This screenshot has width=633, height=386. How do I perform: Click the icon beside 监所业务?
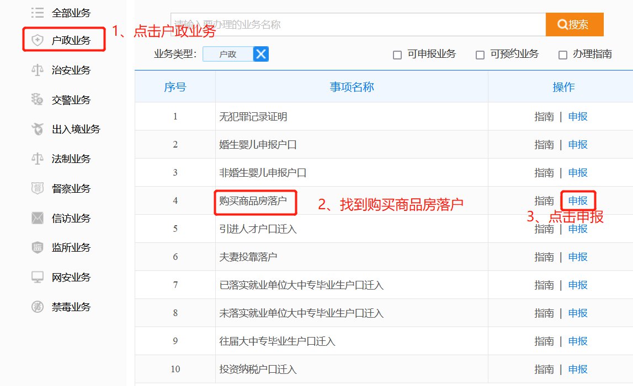click(38, 247)
